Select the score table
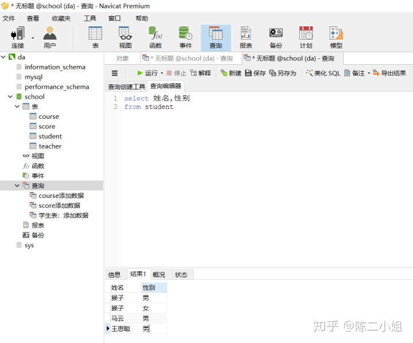 pos(47,126)
